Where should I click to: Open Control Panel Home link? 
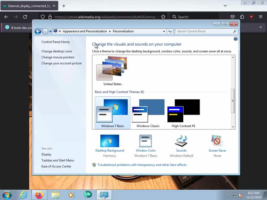tap(56, 42)
